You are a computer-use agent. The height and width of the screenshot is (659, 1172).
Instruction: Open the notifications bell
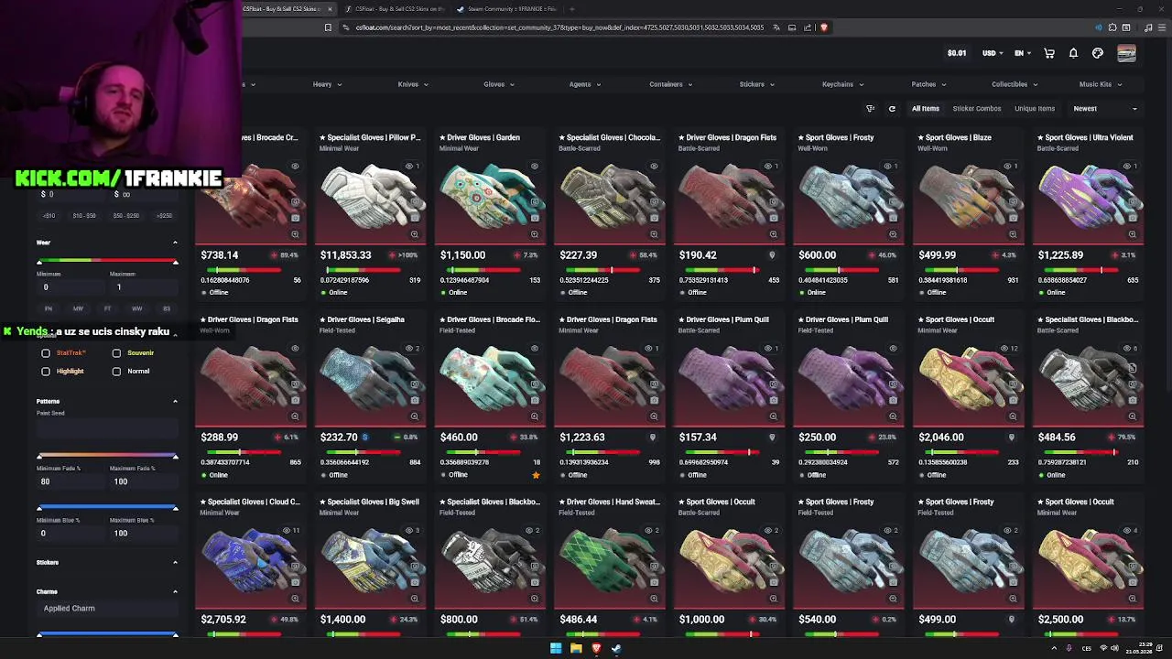point(1073,53)
